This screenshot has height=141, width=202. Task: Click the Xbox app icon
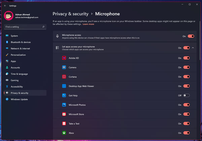point(64,133)
